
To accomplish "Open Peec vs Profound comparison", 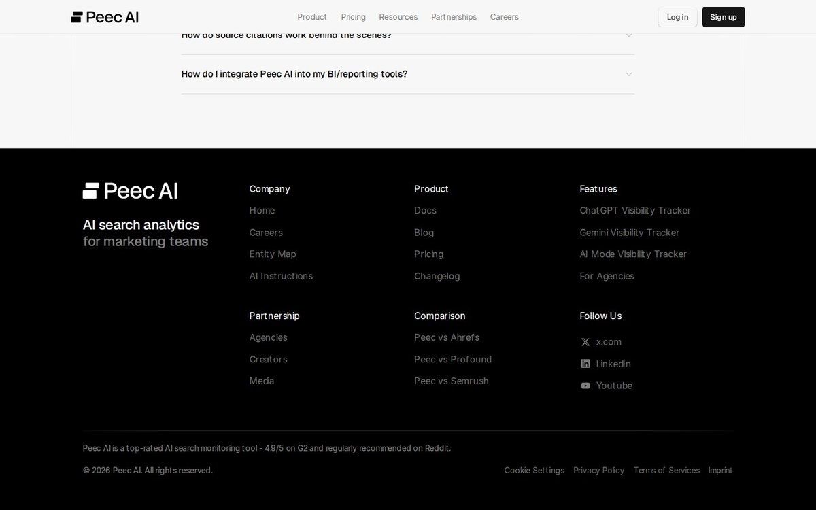I will [x=453, y=359].
